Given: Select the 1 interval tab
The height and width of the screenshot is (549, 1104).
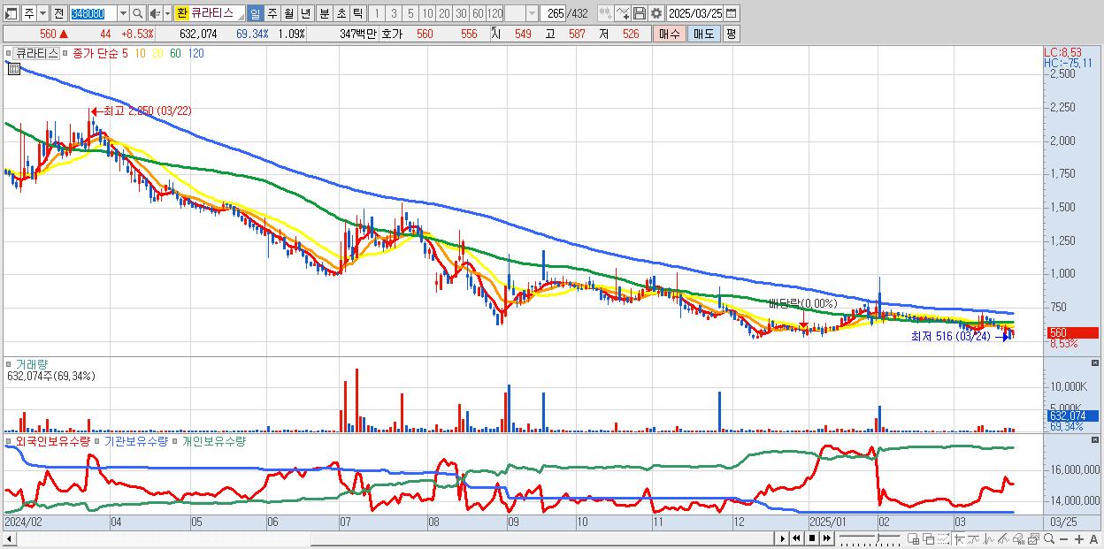Looking at the screenshot, I should click(x=377, y=13).
